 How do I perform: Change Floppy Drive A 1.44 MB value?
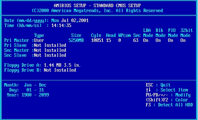click(x=62, y=65)
